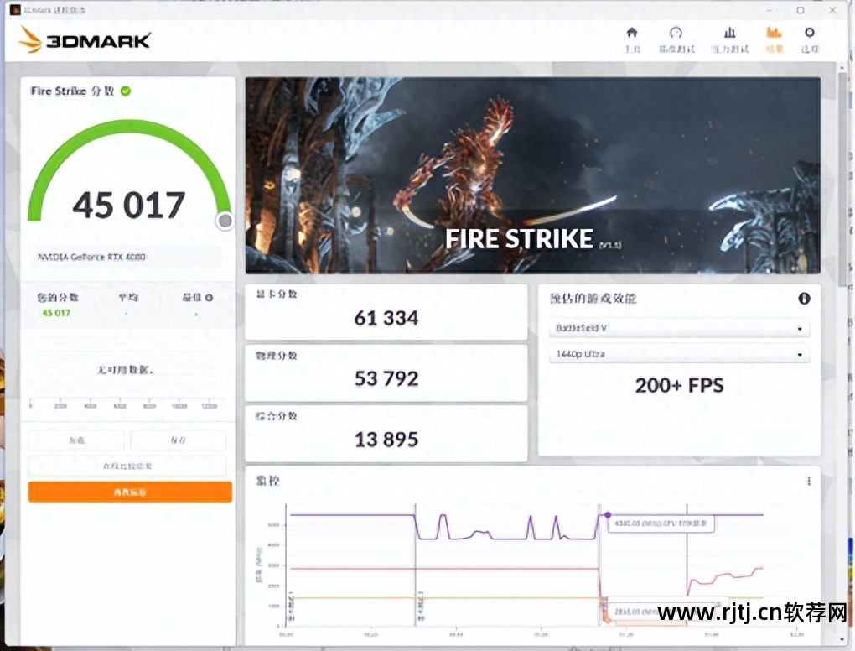
Task: Click the info icon next to 最佳
Action: click(210, 298)
